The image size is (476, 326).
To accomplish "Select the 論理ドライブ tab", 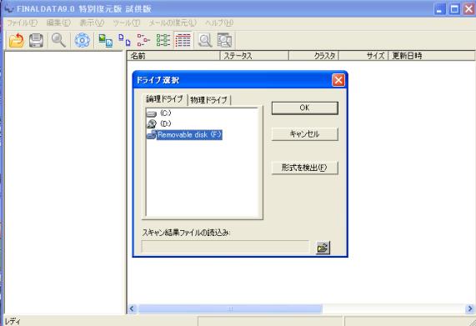I will click(164, 99).
